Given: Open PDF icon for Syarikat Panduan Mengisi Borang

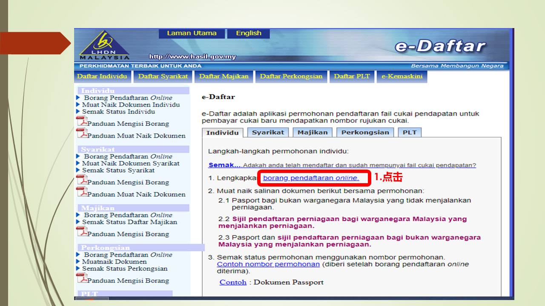Looking at the screenshot, I should click(82, 181).
